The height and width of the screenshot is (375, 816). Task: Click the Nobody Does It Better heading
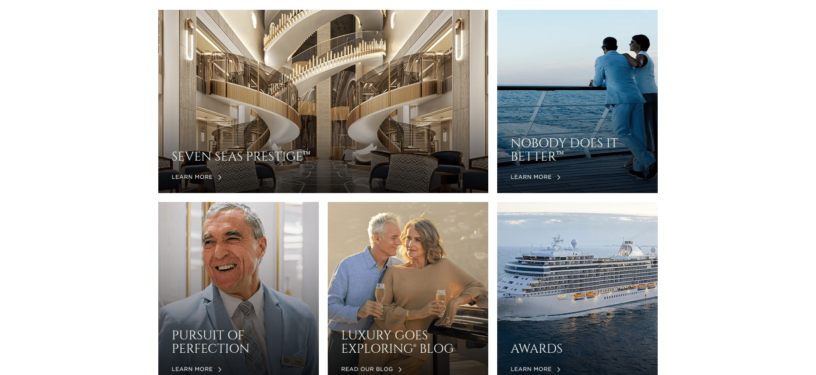(x=564, y=150)
